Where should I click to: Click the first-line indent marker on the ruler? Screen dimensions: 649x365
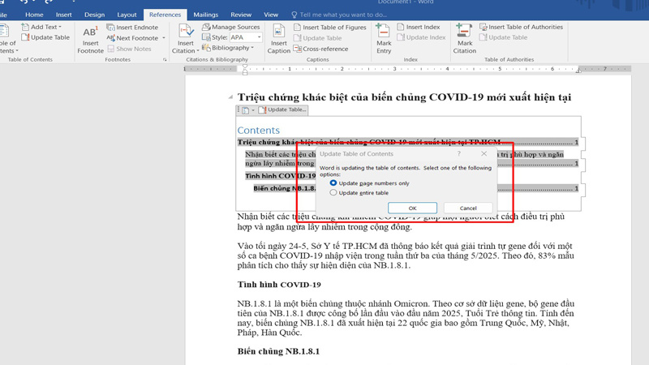[245, 67]
